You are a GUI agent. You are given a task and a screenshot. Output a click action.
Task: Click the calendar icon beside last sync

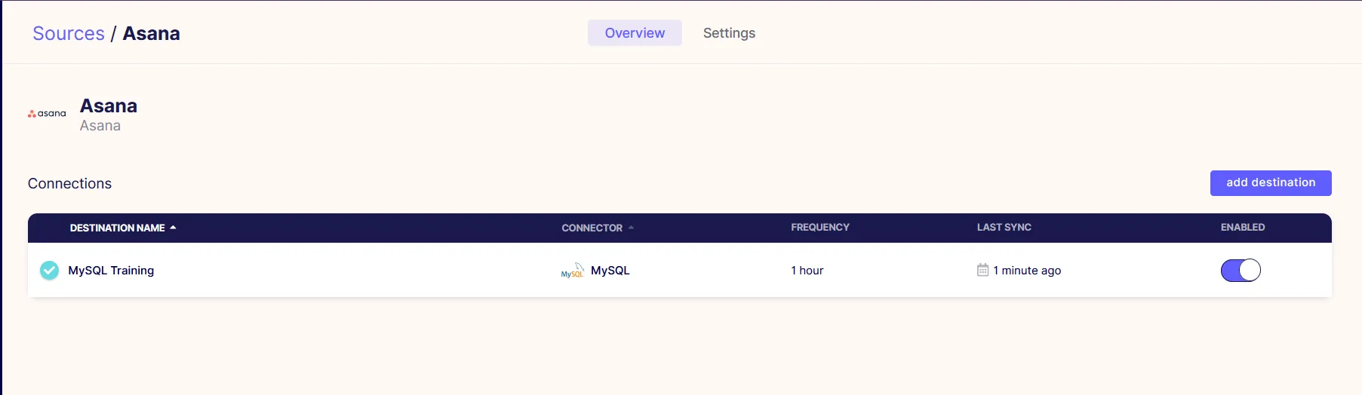(982, 270)
